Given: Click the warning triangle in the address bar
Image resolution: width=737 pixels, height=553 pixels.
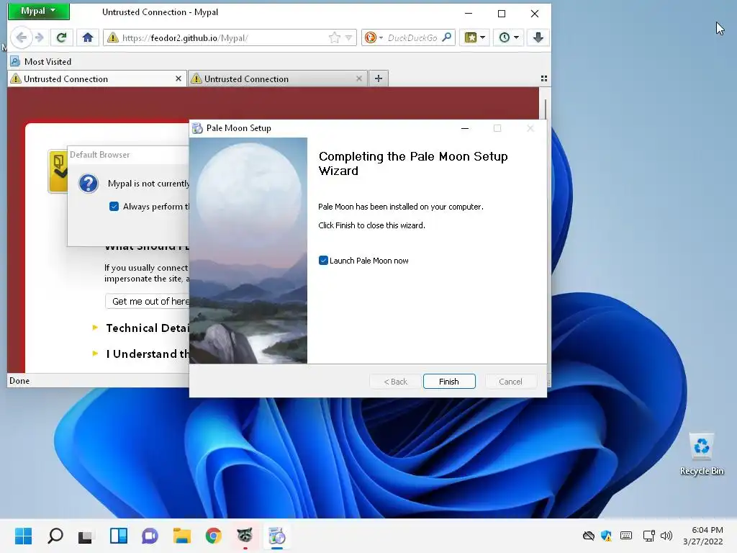Looking at the screenshot, I should 113,37.
